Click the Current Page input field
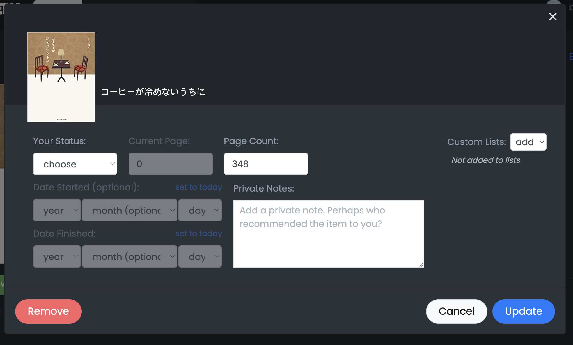The image size is (573, 345). point(170,164)
